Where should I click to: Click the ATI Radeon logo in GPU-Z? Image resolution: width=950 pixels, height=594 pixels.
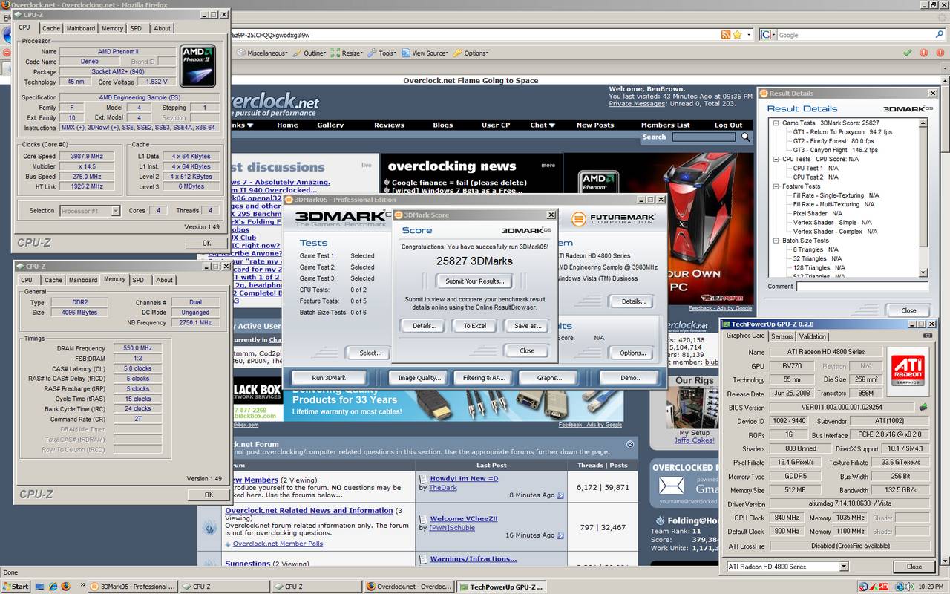point(907,371)
